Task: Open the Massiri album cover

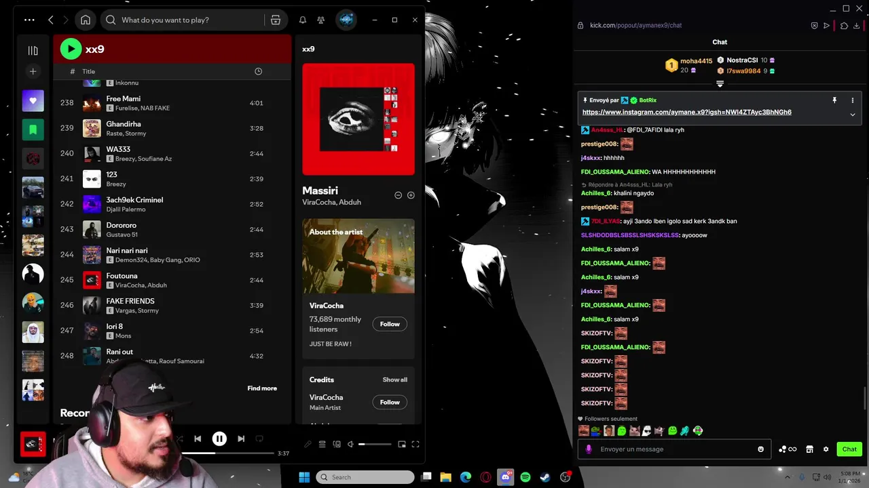Action: 358,119
